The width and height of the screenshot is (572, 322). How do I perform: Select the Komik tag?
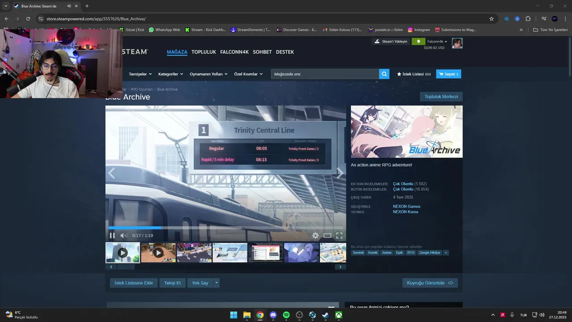pyautogui.click(x=373, y=253)
